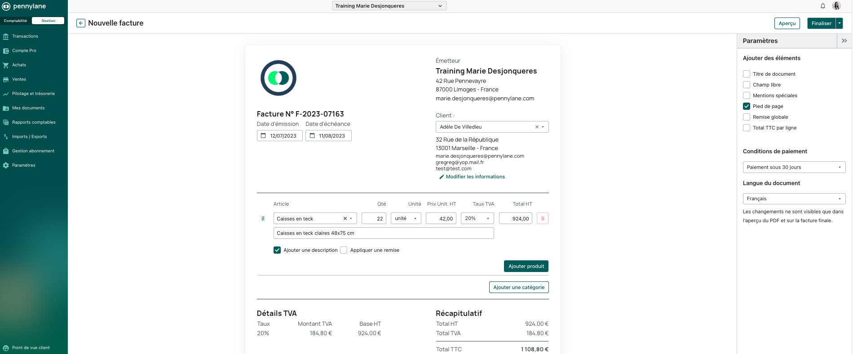Clear the Caisses en teck article selection
The image size is (853, 354).
345,219
